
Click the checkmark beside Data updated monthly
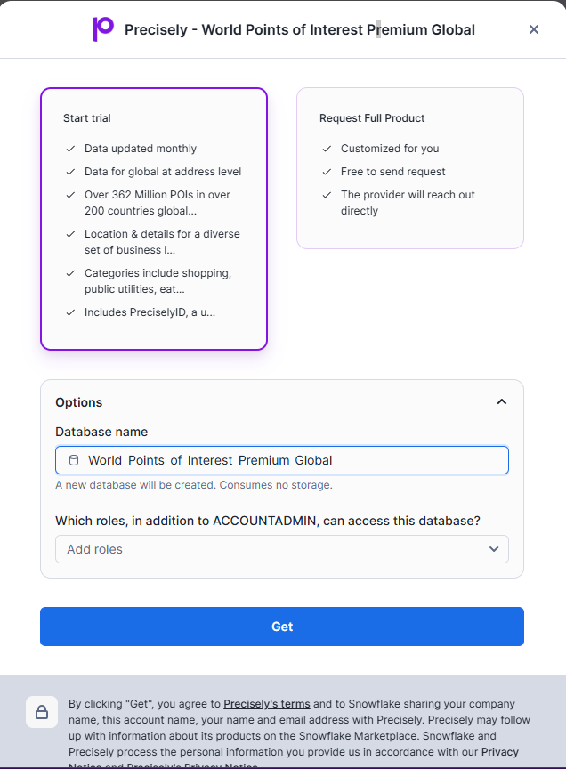pyautogui.click(x=70, y=149)
